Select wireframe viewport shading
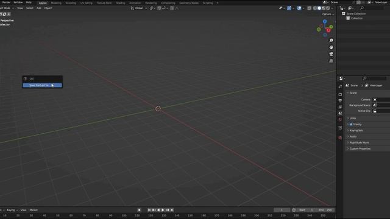The image size is (390, 219). (x=315, y=8)
